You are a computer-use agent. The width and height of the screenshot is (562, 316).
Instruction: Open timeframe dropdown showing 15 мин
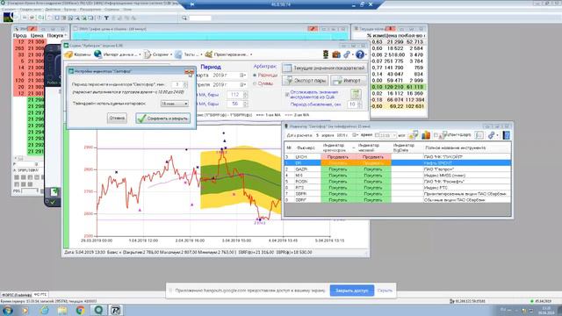[x=174, y=104]
